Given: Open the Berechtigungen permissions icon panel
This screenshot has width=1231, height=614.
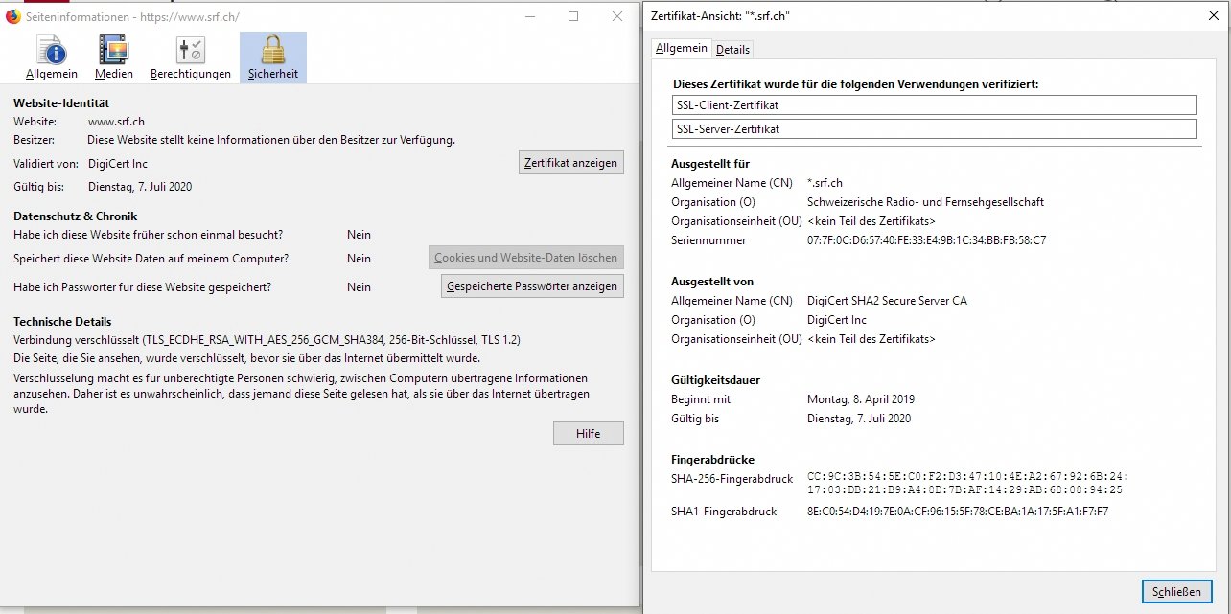Looking at the screenshot, I should tap(190, 57).
